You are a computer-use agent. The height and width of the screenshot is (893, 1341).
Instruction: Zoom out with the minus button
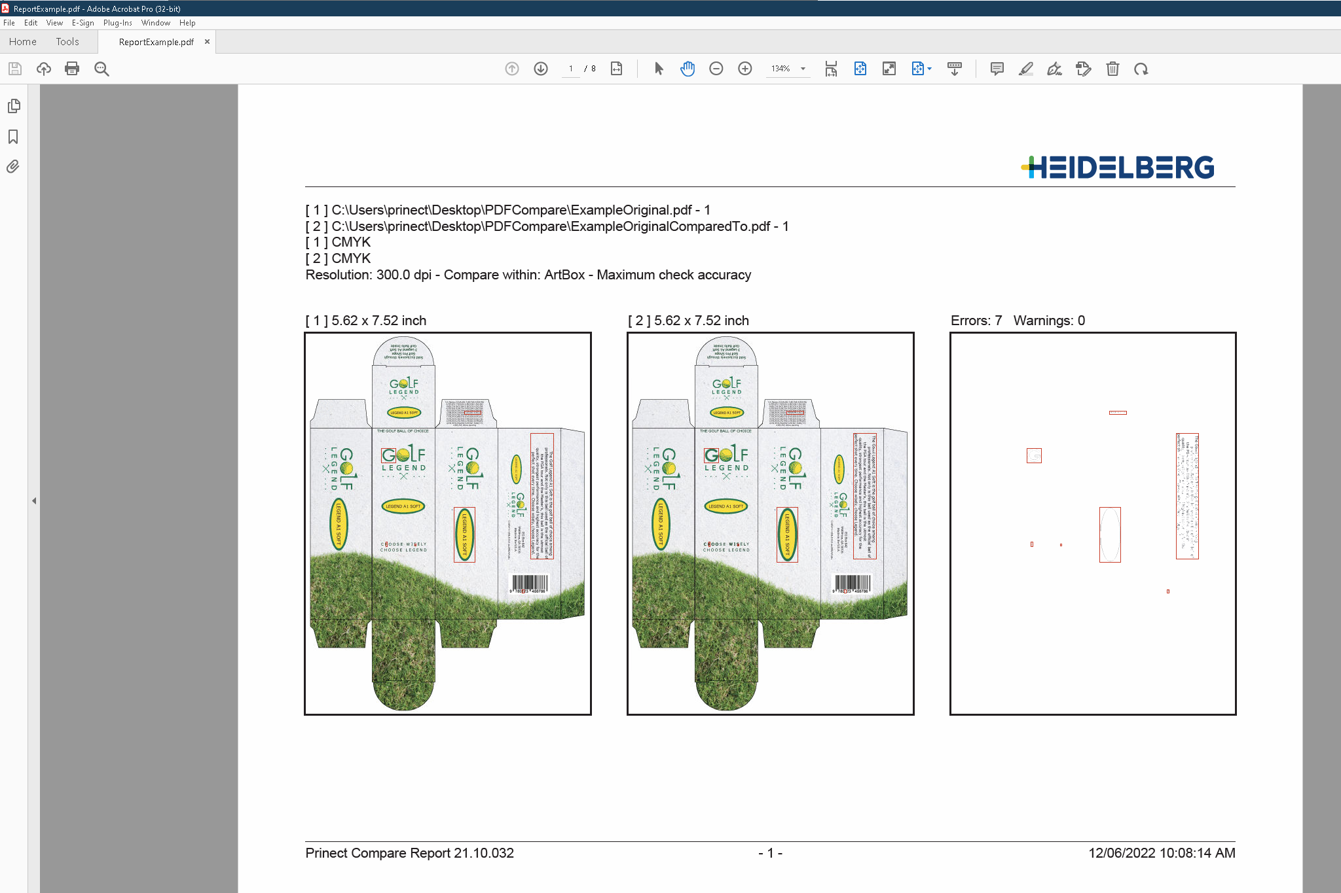pyautogui.click(x=716, y=69)
